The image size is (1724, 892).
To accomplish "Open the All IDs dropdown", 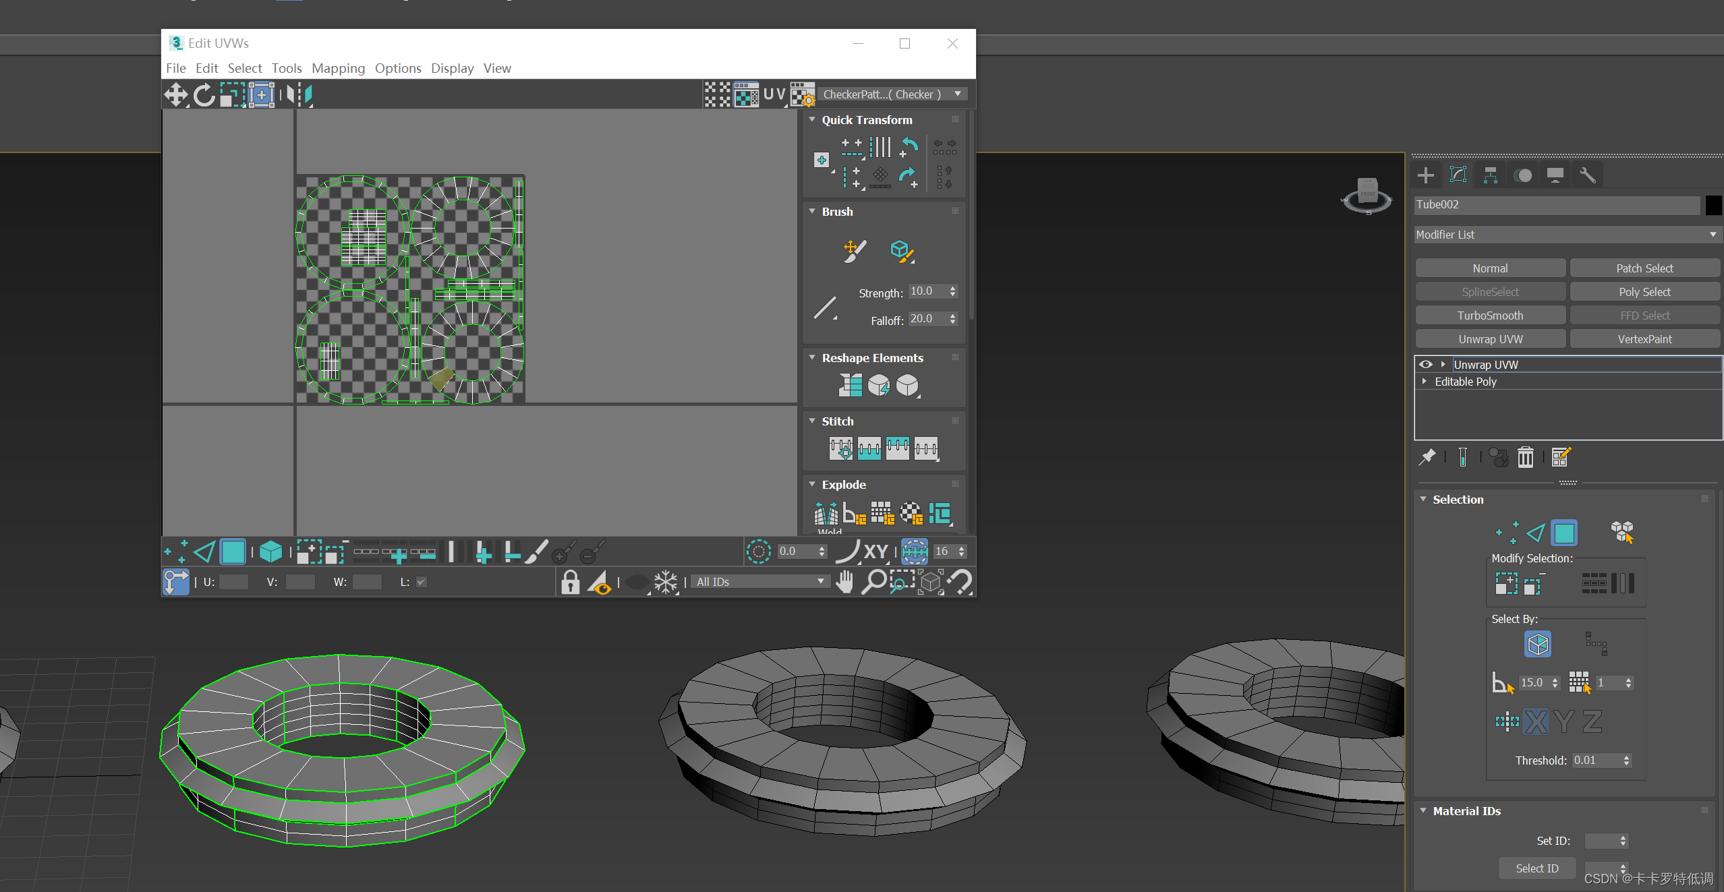I will (x=760, y=581).
